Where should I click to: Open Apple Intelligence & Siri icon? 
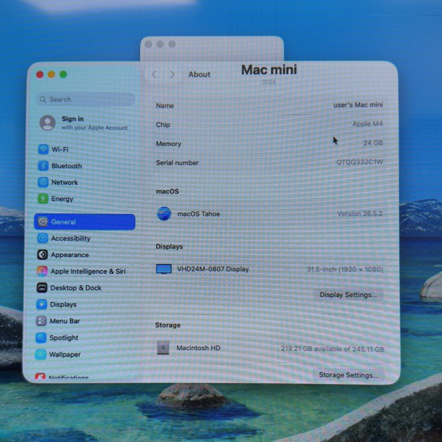tap(42, 271)
